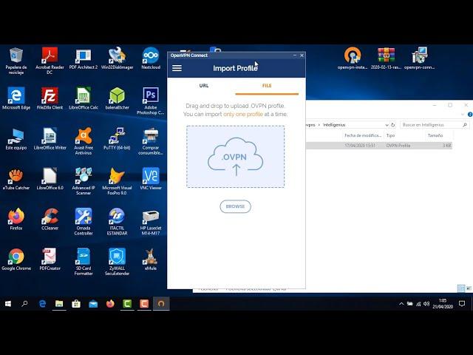Open the Windows Start menu
The image size is (473, 355).
tap(8, 304)
